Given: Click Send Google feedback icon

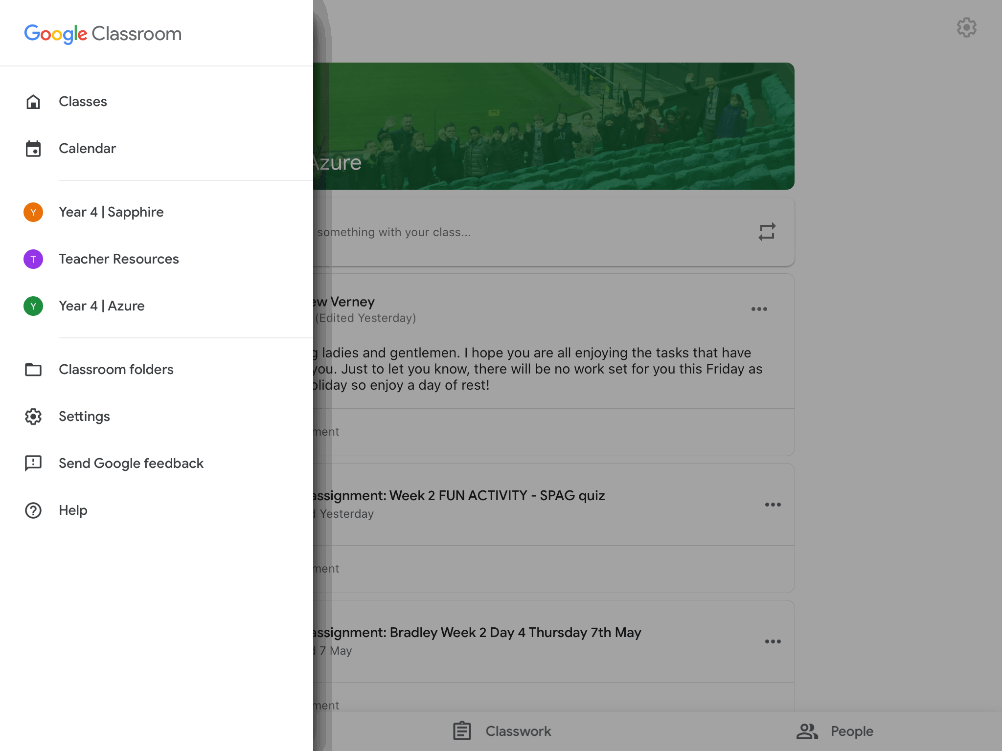Looking at the screenshot, I should (33, 463).
